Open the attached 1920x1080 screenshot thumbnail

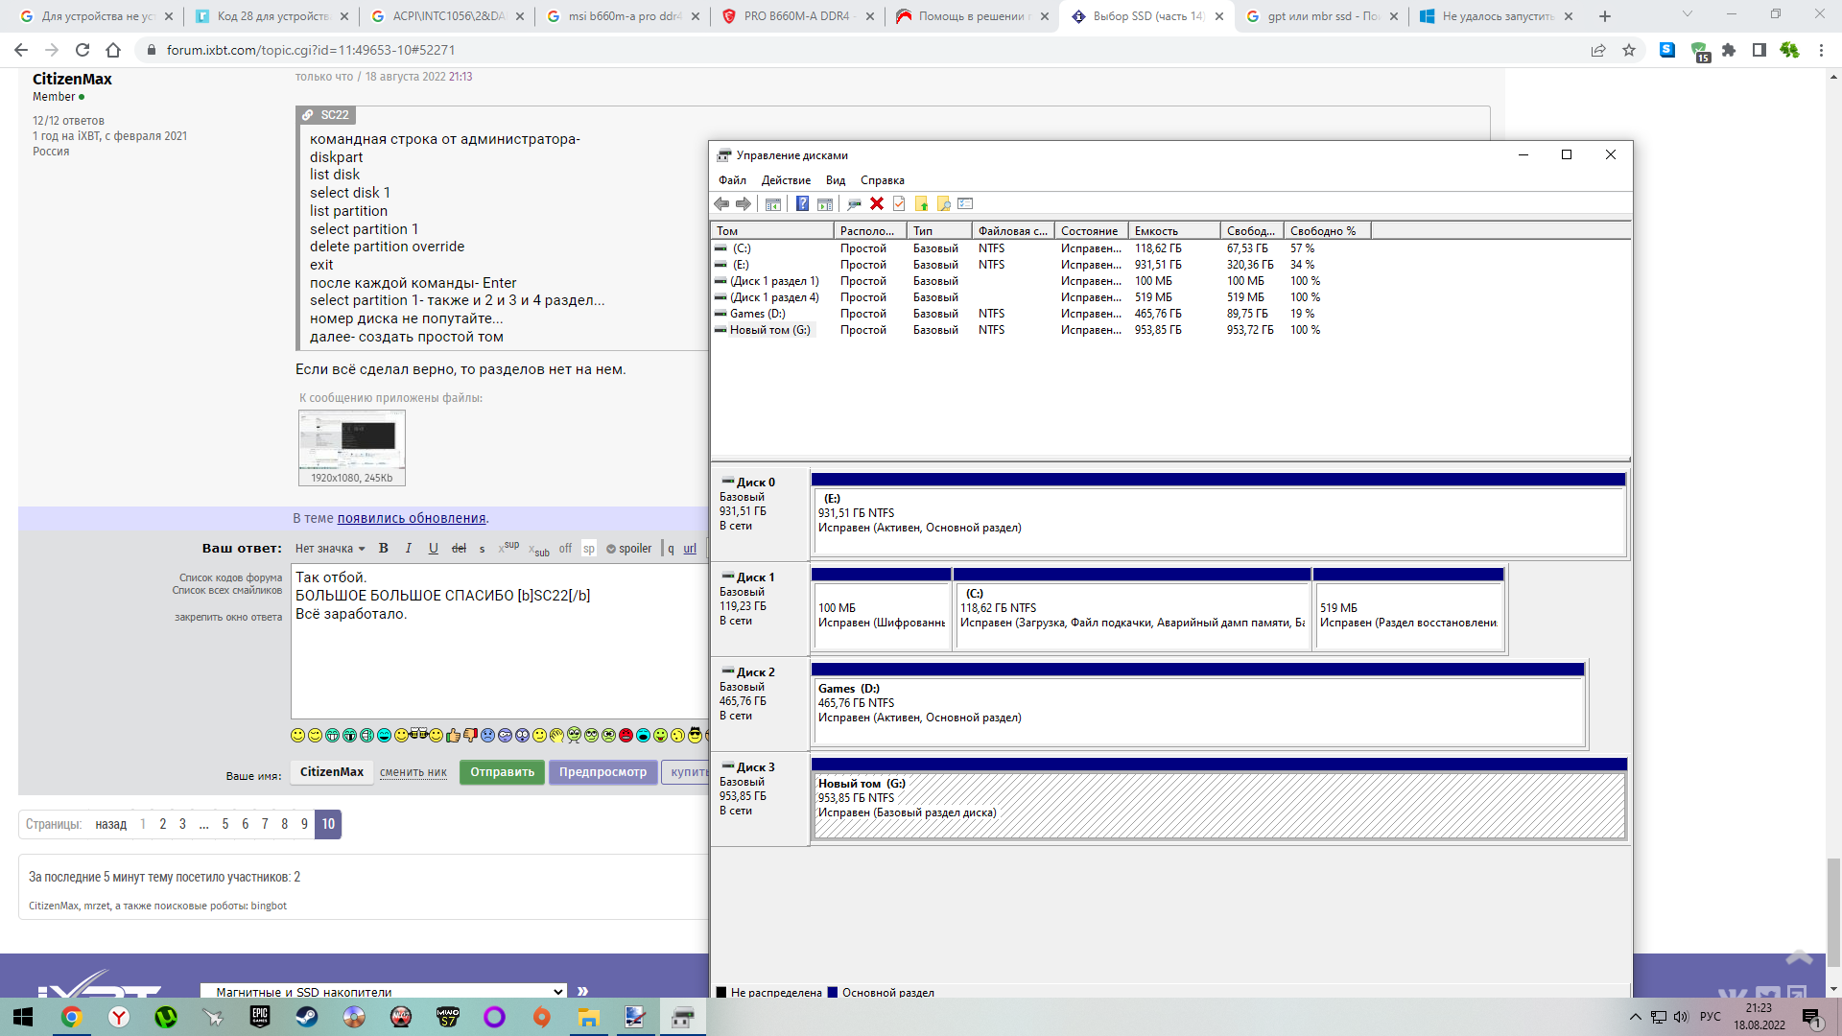tap(352, 441)
